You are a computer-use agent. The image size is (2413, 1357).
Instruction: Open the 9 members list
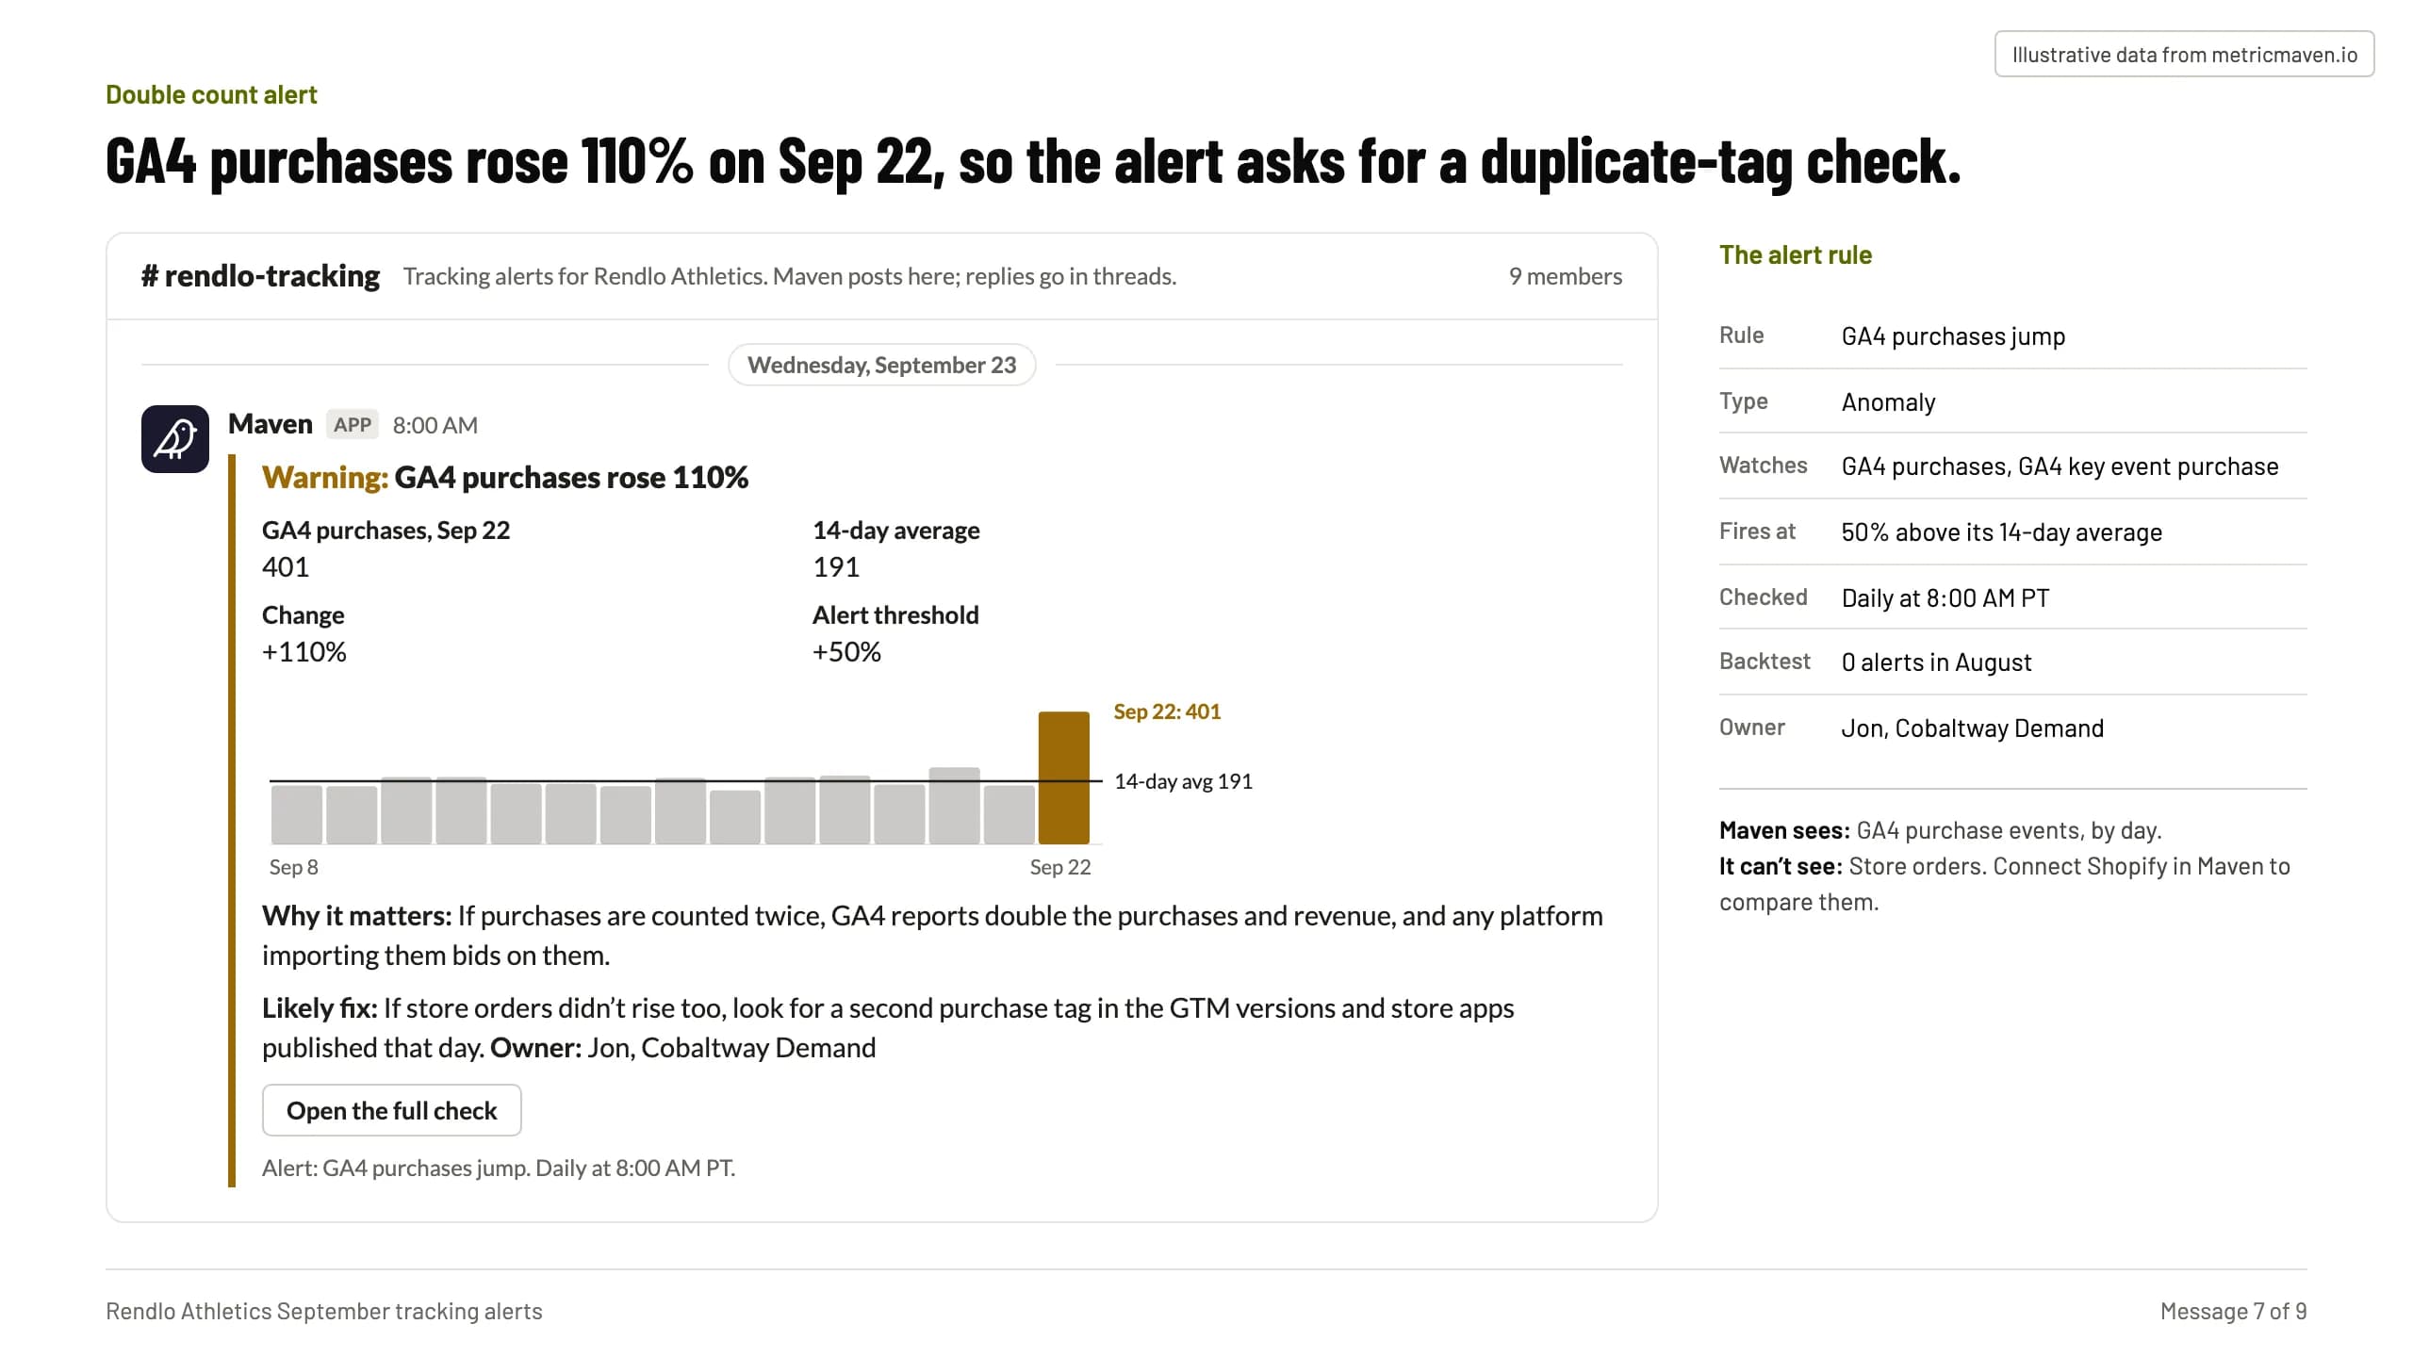pos(1565,276)
